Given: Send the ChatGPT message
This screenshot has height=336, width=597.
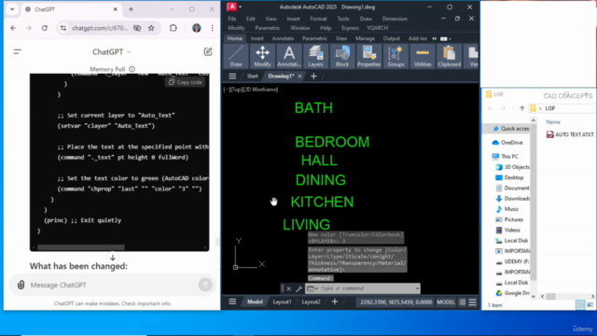Looking at the screenshot, I should 205,285.
